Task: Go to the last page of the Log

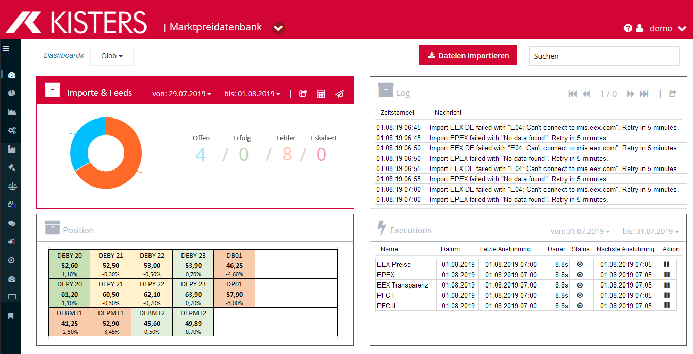Action: pyautogui.click(x=644, y=94)
